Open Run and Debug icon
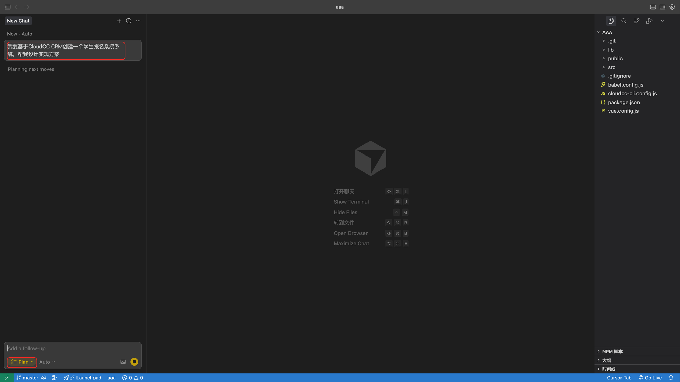The width and height of the screenshot is (680, 382). click(x=649, y=21)
